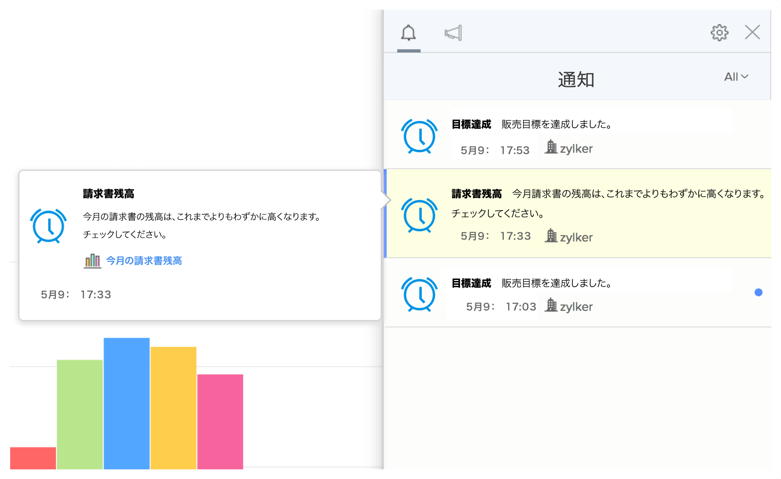Select the zylker organization on 17:53 notification
Image resolution: width=781 pixels, height=479 pixels.
569,148
